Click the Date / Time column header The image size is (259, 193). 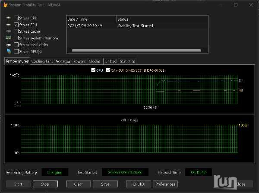click(92, 19)
